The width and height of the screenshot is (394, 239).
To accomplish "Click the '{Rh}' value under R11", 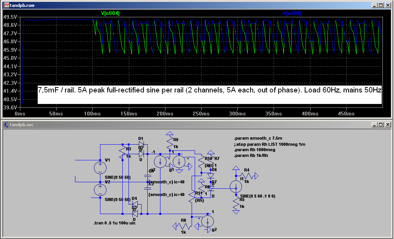I will [x=199, y=200].
